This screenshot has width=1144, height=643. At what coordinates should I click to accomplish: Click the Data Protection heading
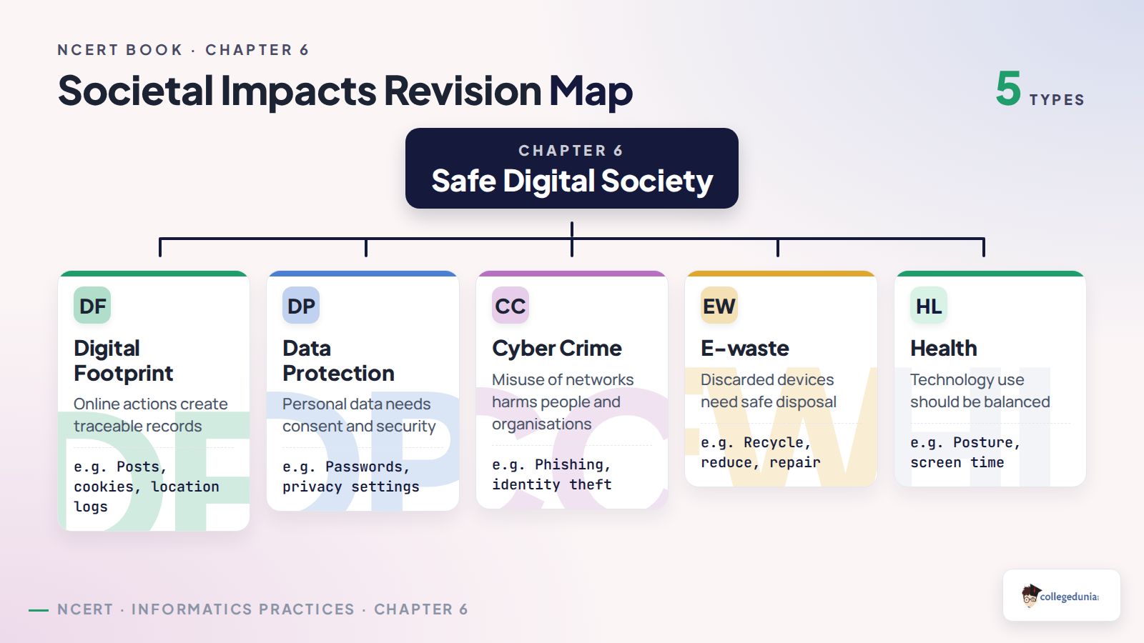(x=338, y=361)
